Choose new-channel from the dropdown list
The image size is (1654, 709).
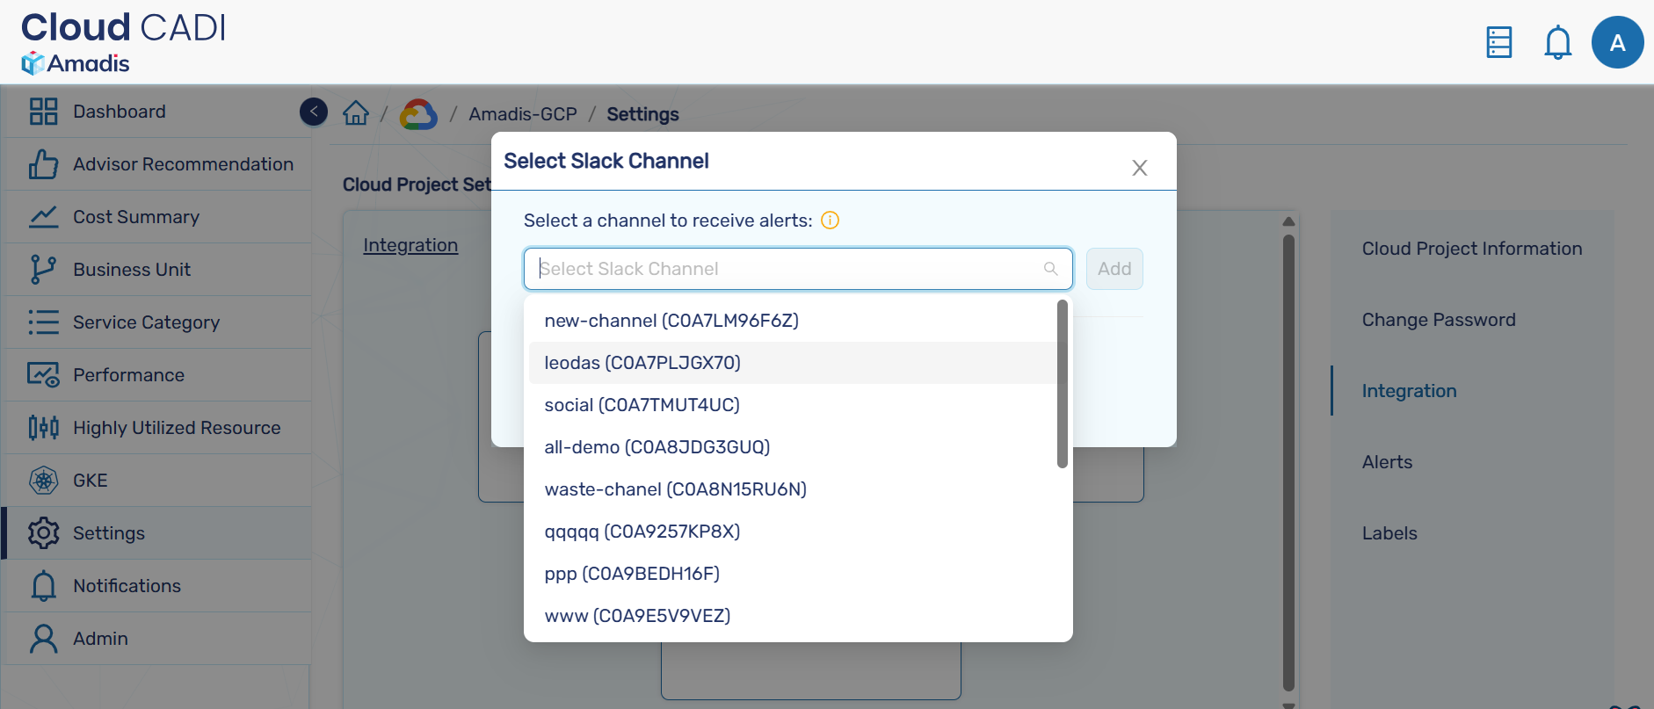tap(671, 321)
